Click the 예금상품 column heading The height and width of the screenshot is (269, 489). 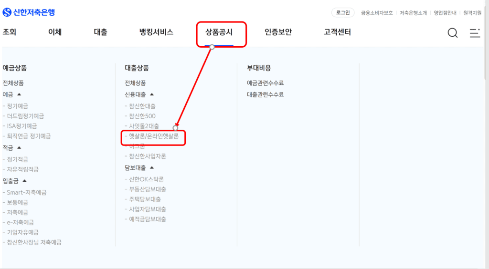tap(15, 68)
